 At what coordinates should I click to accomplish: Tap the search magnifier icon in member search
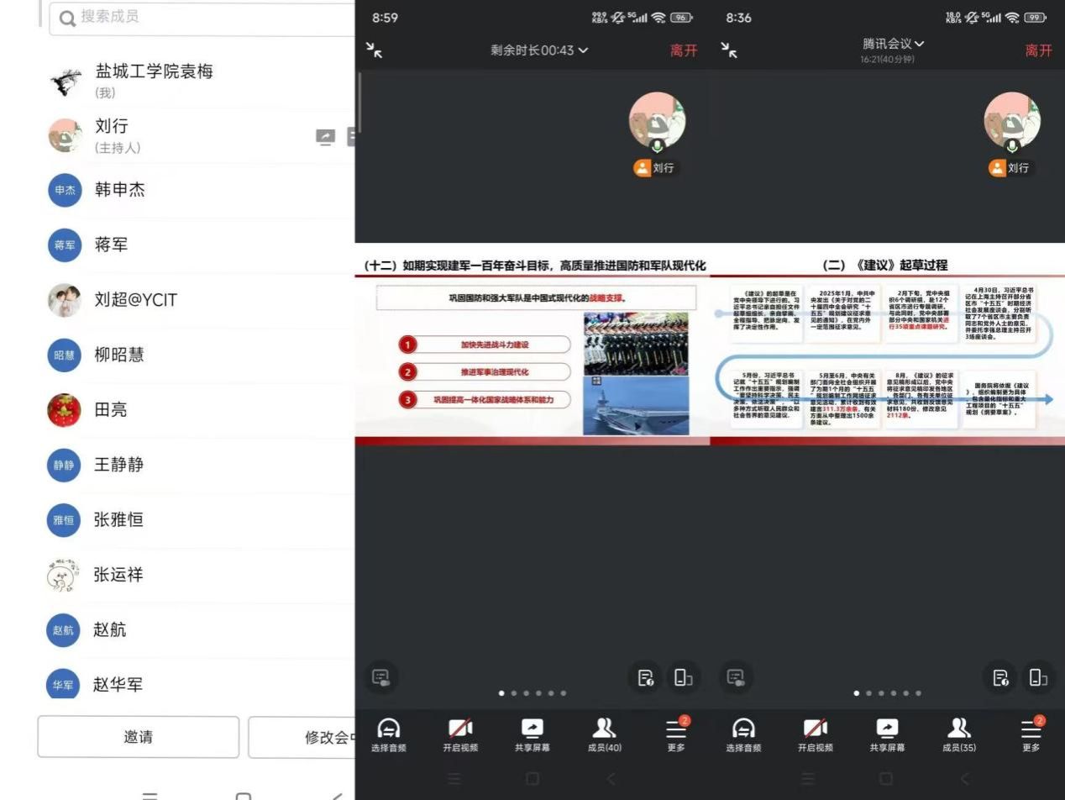(x=67, y=18)
